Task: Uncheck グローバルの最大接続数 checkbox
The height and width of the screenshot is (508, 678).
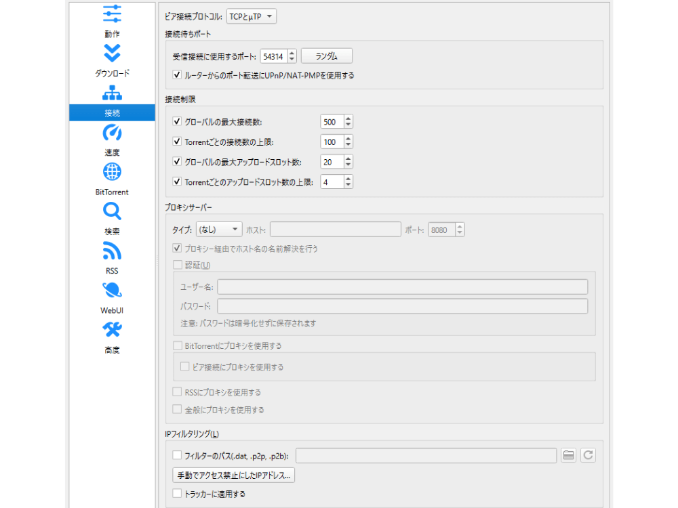Action: (178, 122)
